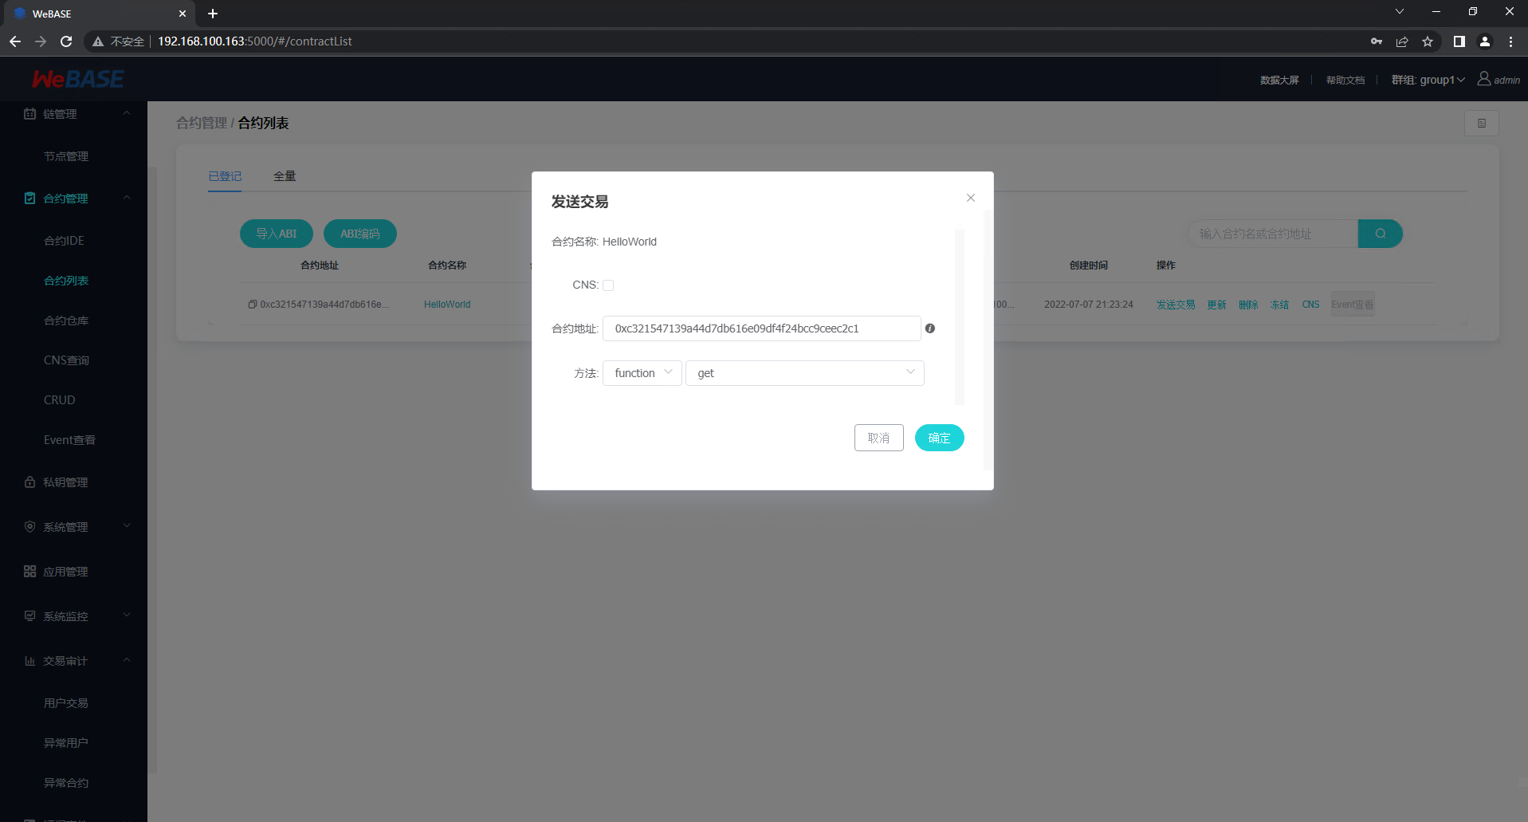Click 更新 link in table row
1528x822 pixels.
pyautogui.click(x=1216, y=305)
